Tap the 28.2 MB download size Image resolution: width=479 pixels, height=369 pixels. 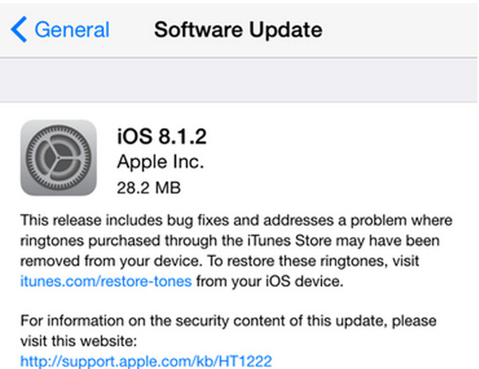click(148, 188)
